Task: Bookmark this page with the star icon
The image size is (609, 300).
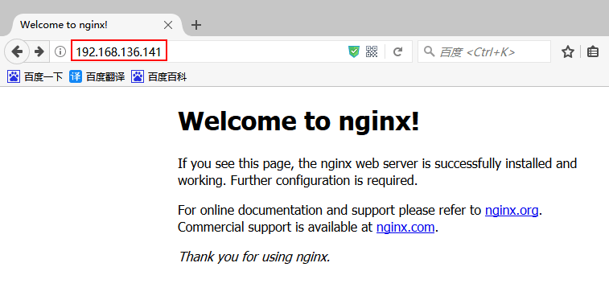Action: coord(568,51)
